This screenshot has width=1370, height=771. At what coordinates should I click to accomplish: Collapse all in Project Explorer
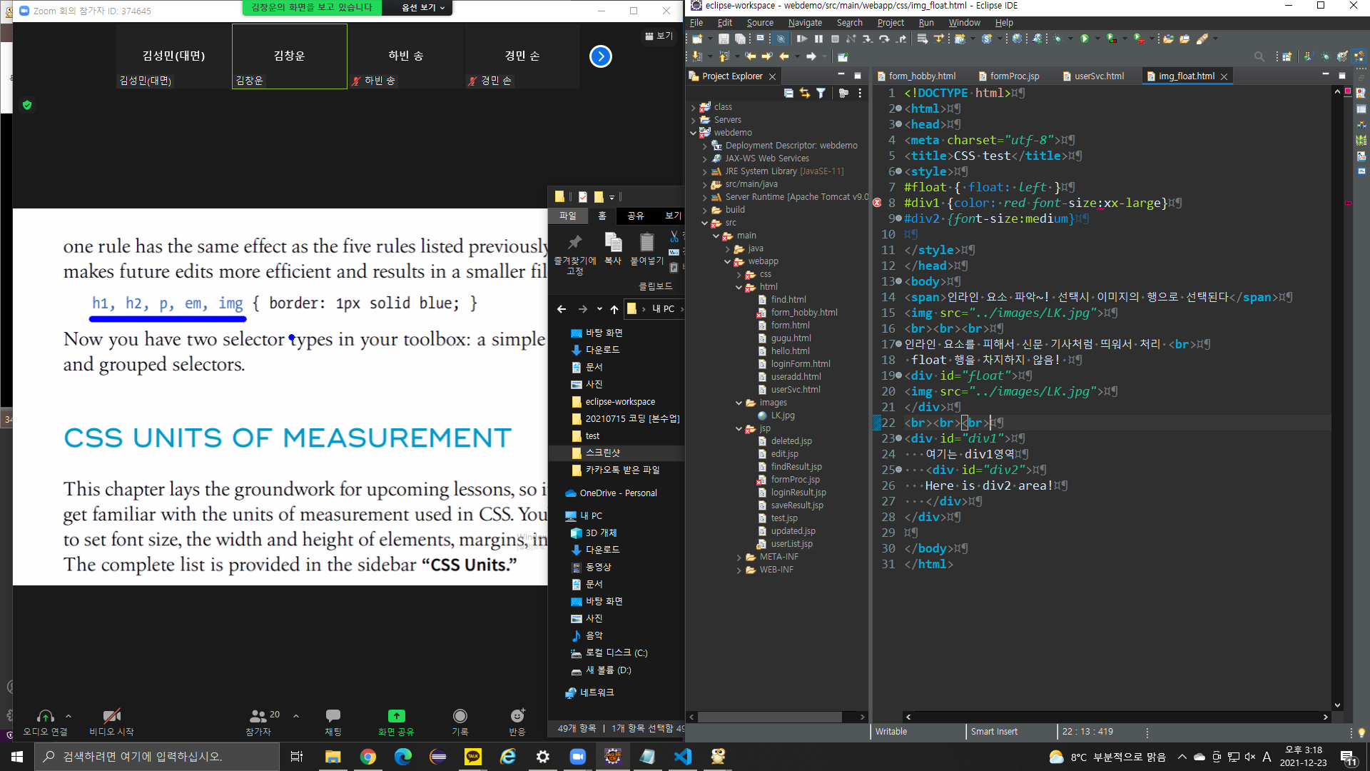(788, 93)
